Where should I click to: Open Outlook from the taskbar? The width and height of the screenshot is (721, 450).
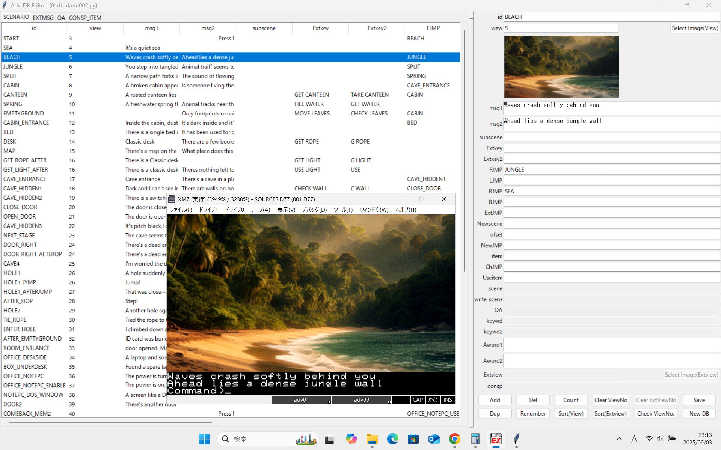click(x=434, y=439)
